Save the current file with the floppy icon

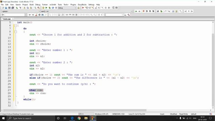[x=9, y=8]
